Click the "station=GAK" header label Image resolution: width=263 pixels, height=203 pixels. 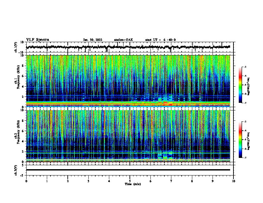(x=124, y=40)
